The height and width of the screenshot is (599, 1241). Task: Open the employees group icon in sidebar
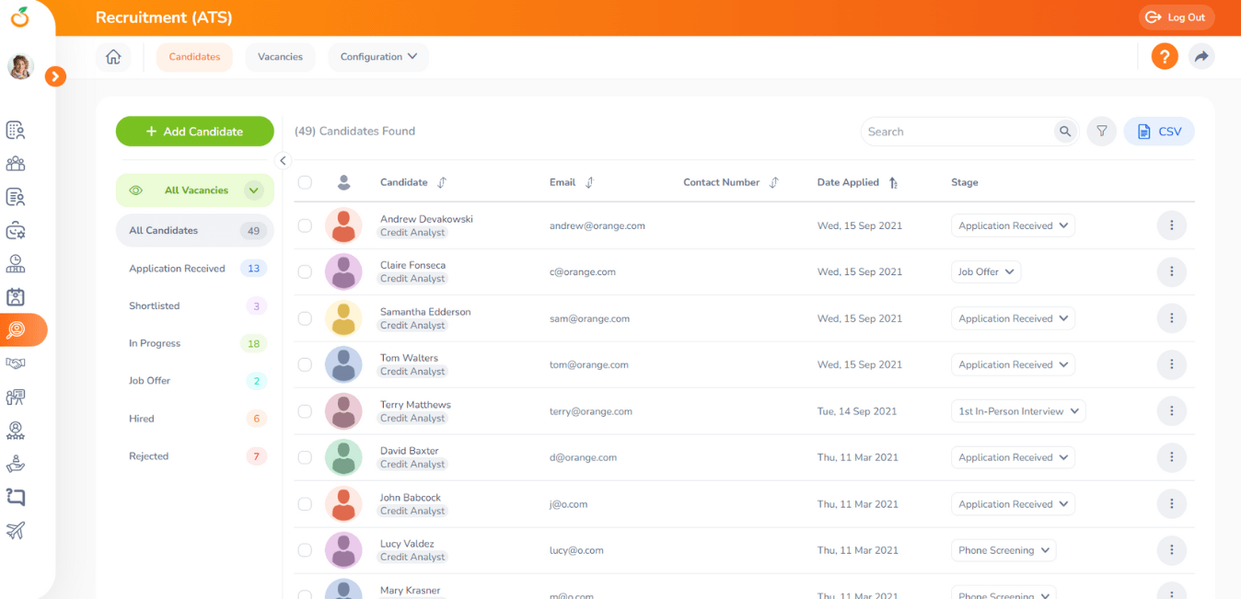[x=15, y=163]
